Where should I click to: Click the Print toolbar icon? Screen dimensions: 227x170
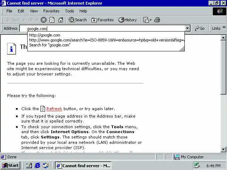[x=157, y=20]
